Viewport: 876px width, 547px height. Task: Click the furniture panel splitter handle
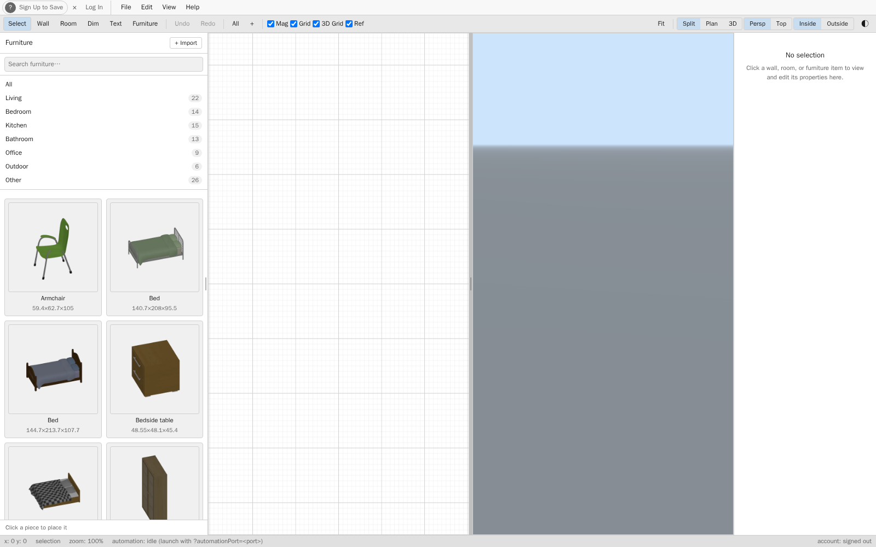(x=206, y=284)
